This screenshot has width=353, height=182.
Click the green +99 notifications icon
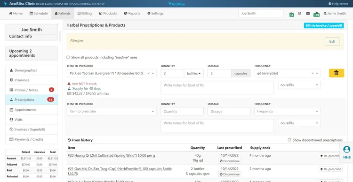[317, 14]
